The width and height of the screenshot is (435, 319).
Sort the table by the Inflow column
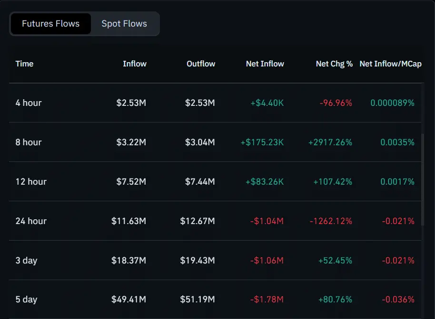pos(135,64)
